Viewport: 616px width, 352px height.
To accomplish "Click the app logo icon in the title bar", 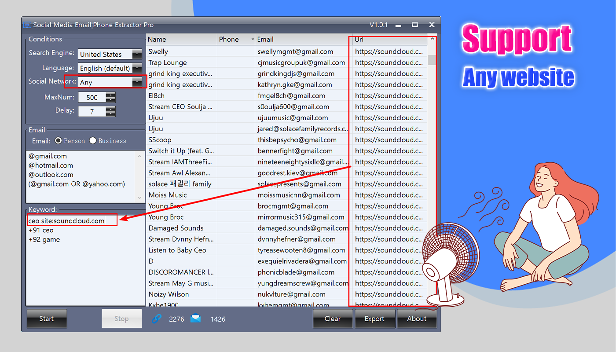I will tap(27, 25).
